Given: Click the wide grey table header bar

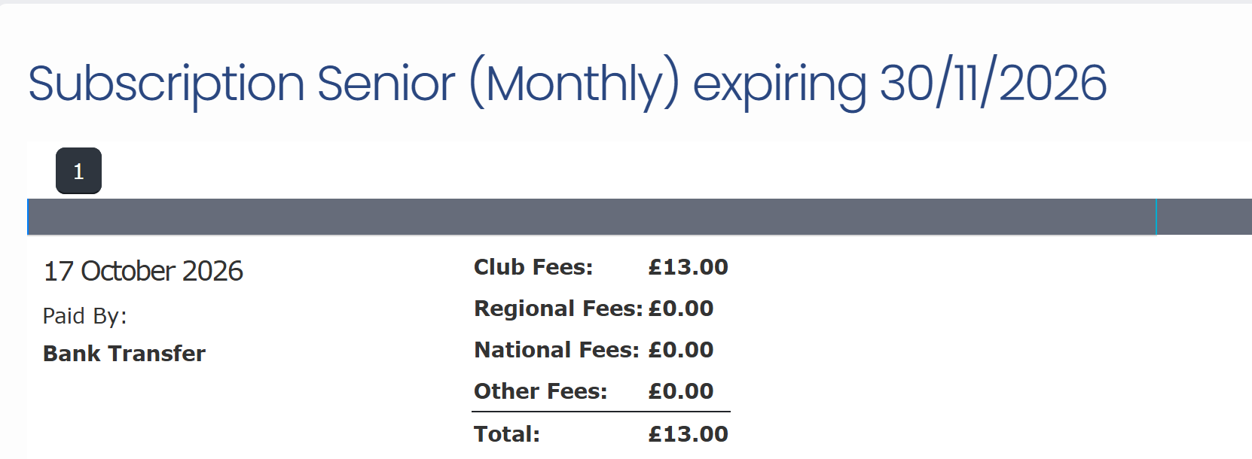Looking at the screenshot, I should pos(591,217).
